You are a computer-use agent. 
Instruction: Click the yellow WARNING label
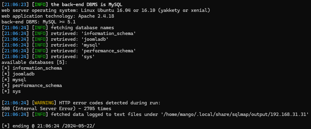pos(44,103)
